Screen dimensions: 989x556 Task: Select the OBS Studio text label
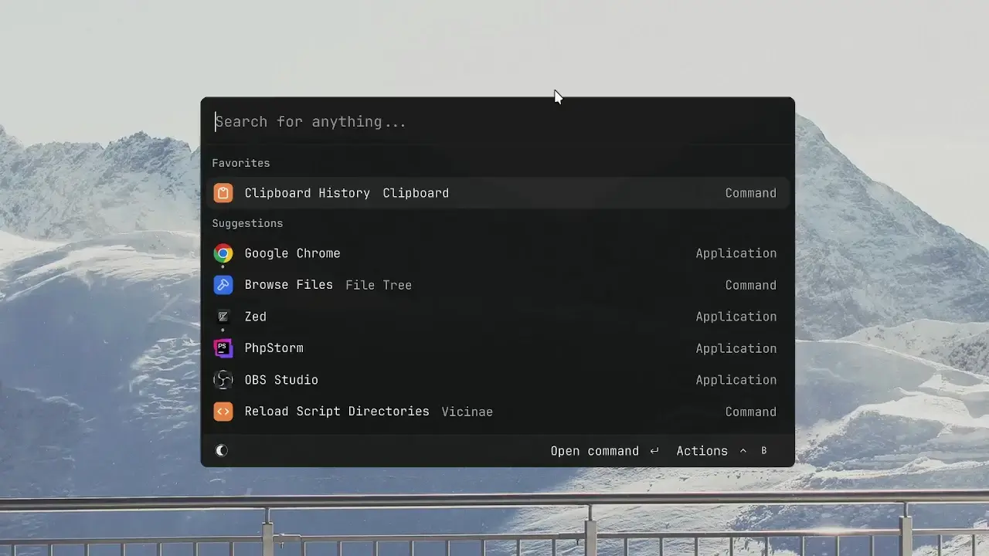coord(281,380)
